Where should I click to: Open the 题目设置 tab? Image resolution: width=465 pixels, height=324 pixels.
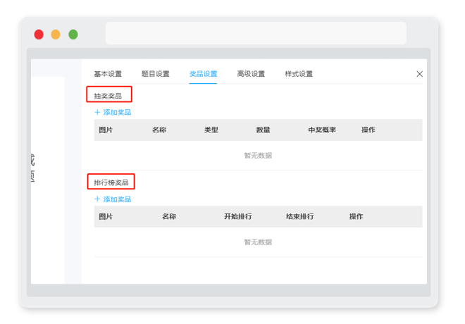click(x=156, y=74)
